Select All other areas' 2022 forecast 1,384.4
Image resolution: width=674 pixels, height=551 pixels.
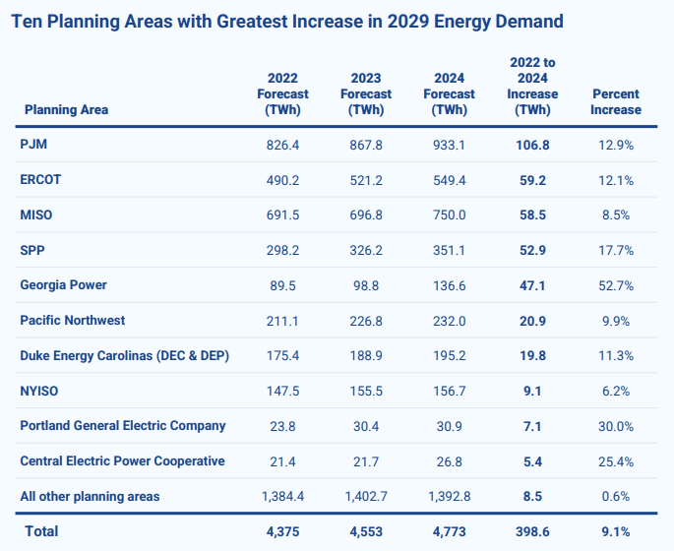coord(282,497)
